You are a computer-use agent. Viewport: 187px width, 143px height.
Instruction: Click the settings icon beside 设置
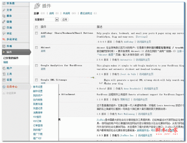[4, 80]
